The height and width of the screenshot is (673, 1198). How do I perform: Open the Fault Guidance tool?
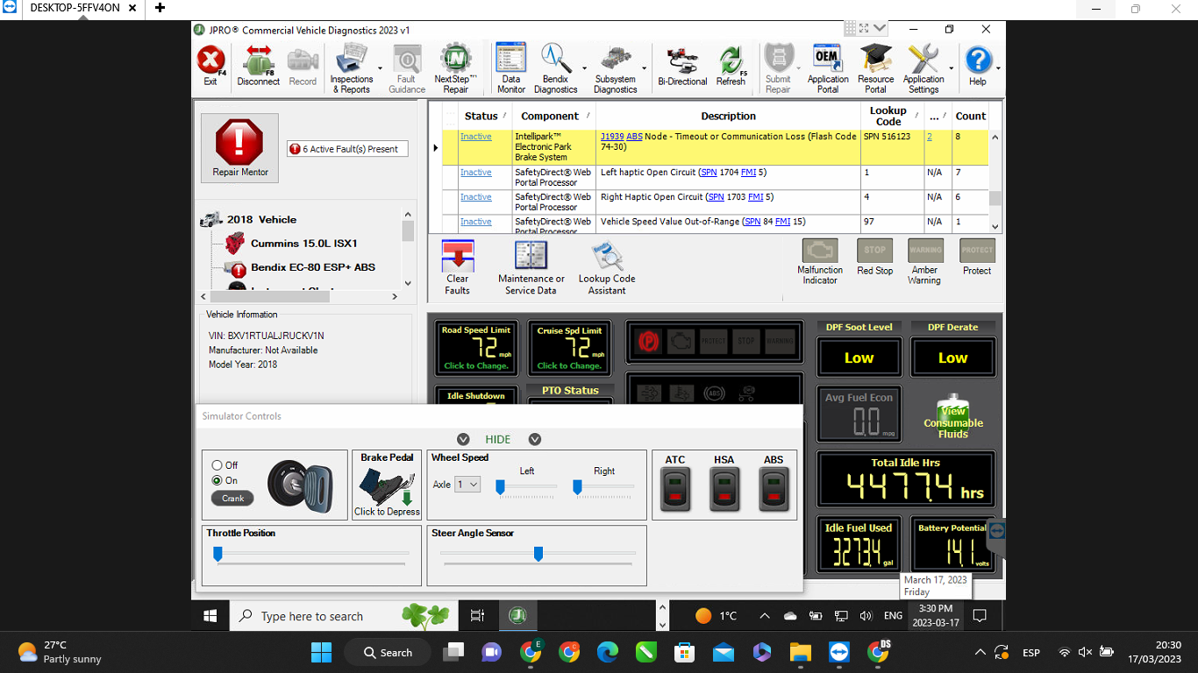pyautogui.click(x=406, y=67)
